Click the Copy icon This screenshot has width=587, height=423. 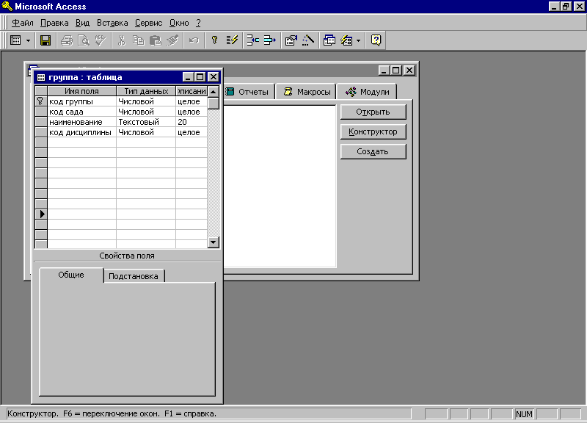tap(138, 40)
